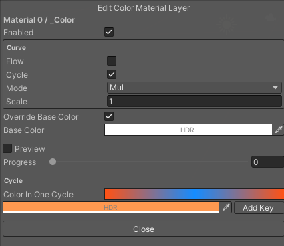
Task: Pick Base Color with eyedropper icon
Action: coord(279,130)
